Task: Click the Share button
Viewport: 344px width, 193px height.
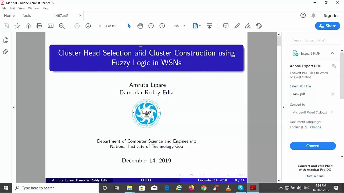Action: 327,26
